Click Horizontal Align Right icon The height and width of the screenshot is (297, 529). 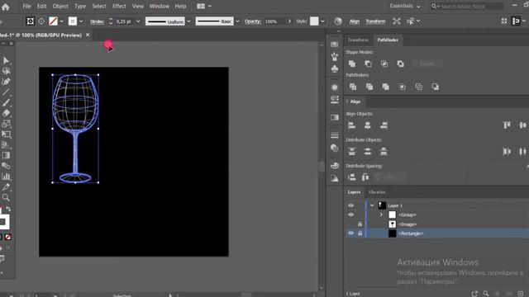(x=384, y=125)
